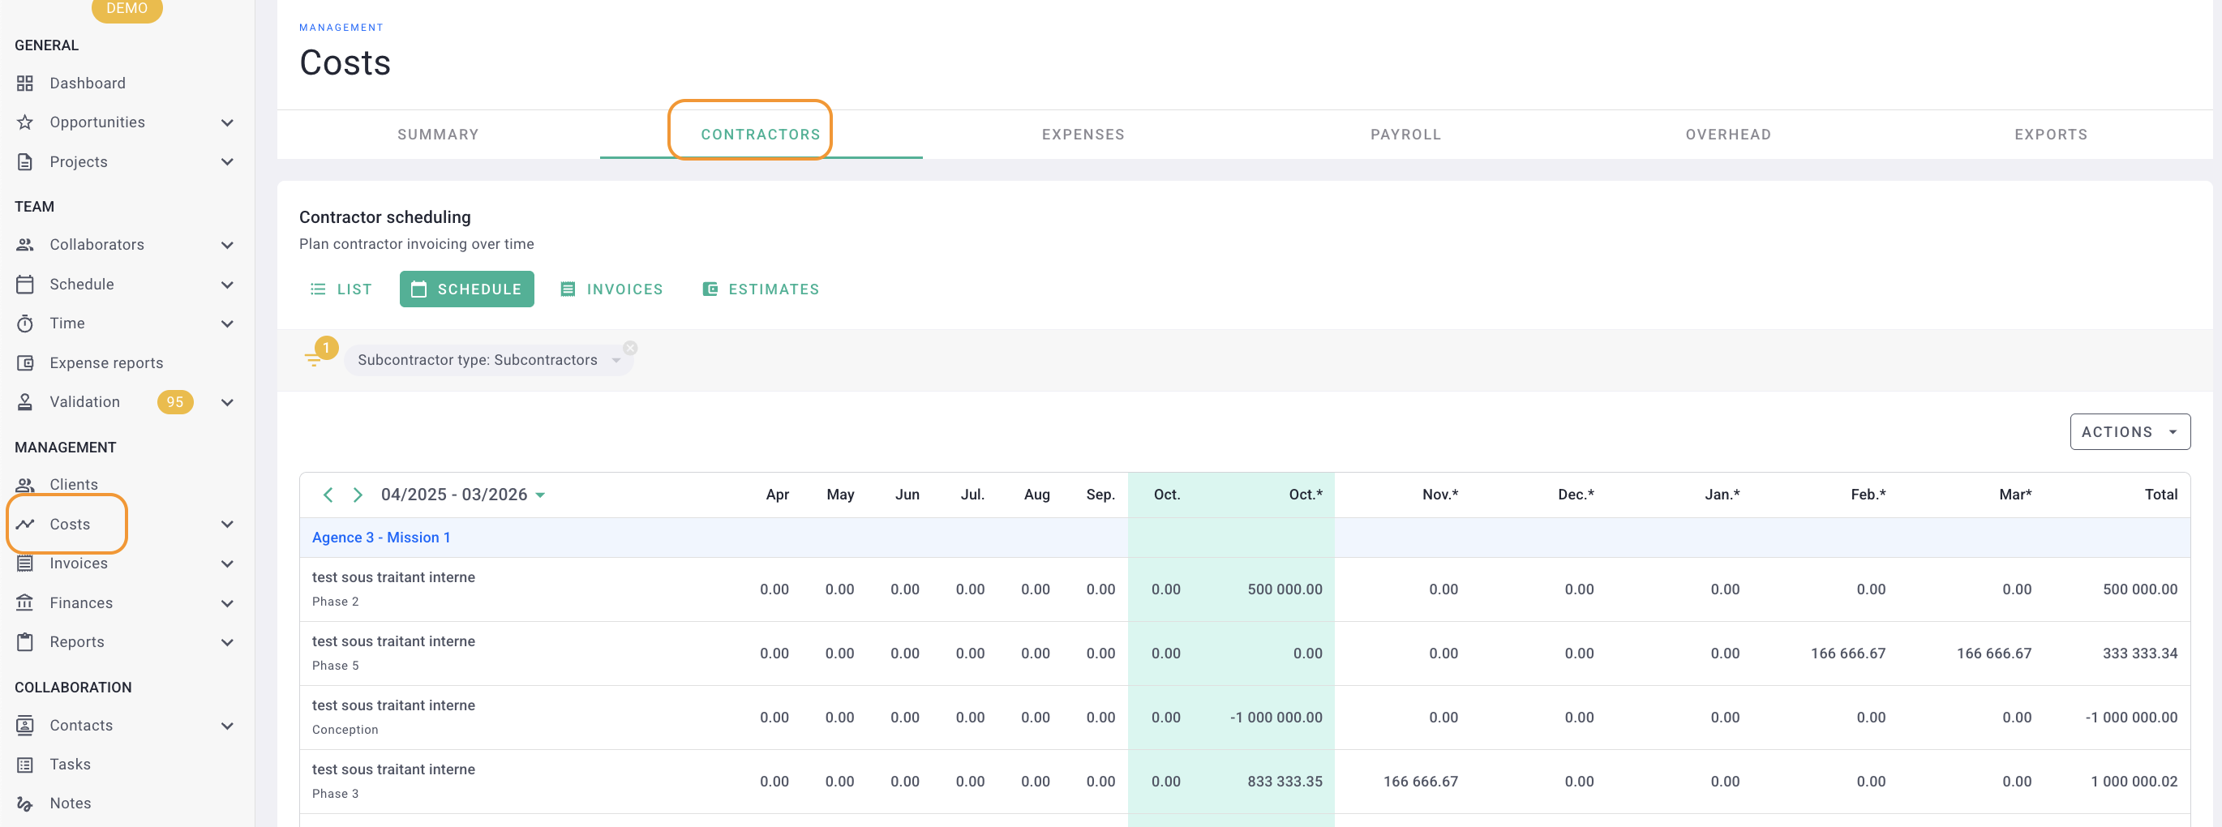Open Notes in the Collaboration section
This screenshot has height=827, width=2222.
[x=70, y=803]
